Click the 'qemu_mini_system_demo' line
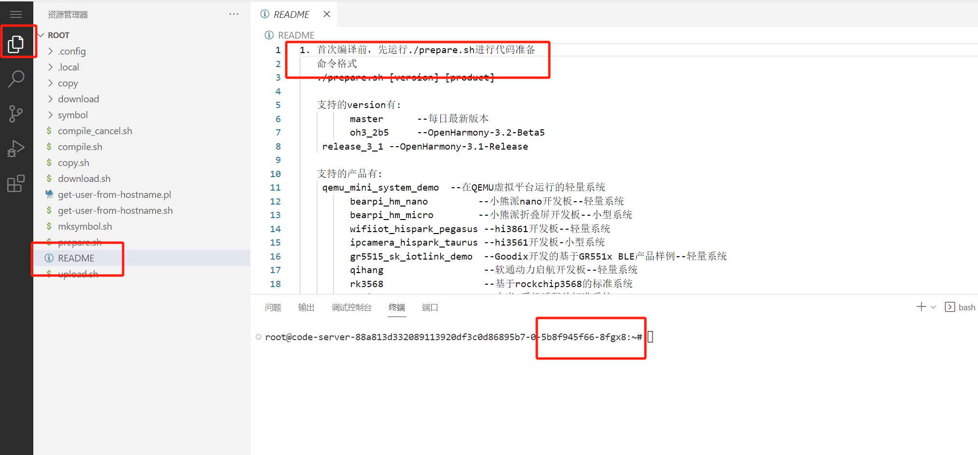 463,187
